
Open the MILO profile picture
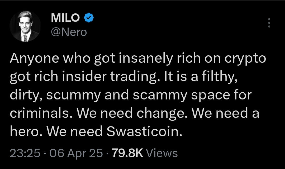point(25,26)
